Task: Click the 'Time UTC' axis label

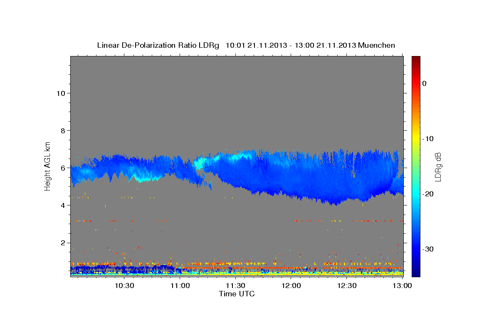Action: (237, 294)
